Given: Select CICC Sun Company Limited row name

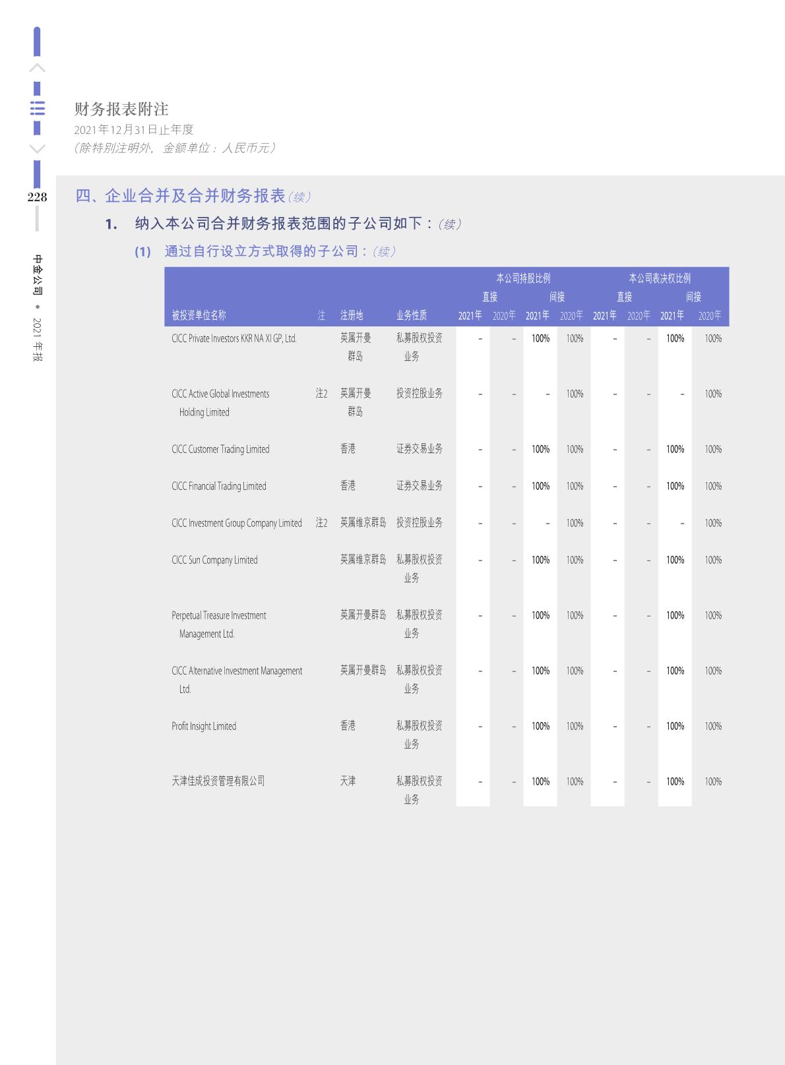Looking at the screenshot, I should pos(214,560).
